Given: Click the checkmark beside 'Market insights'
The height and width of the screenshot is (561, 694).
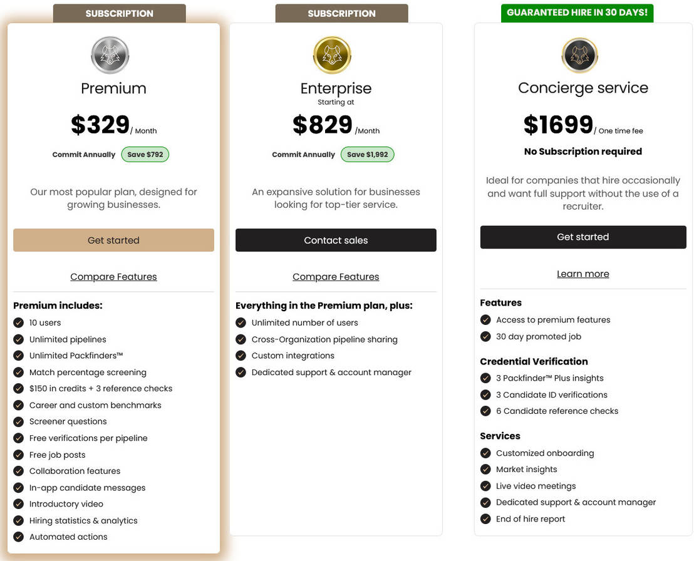Looking at the screenshot, I should (485, 469).
